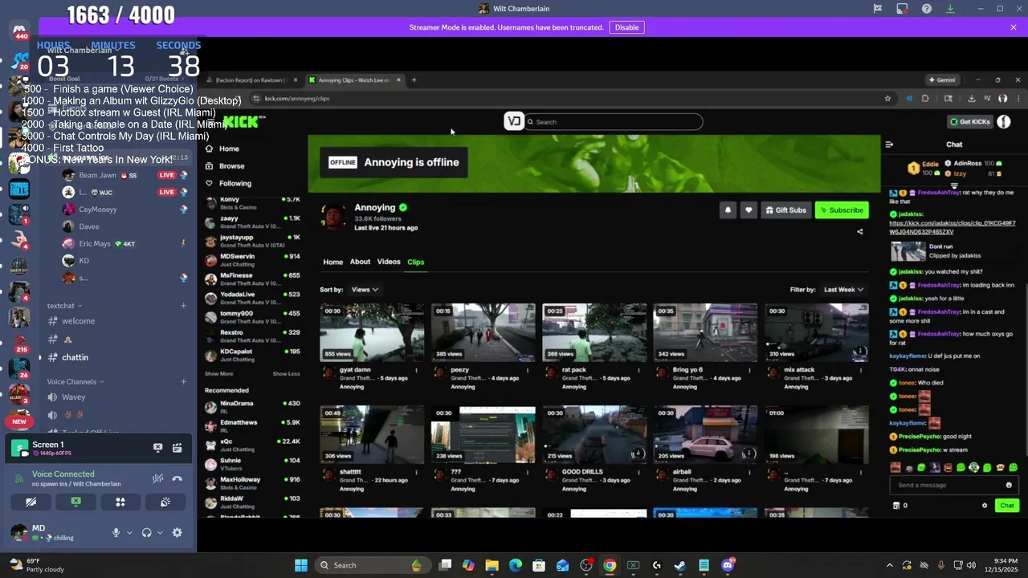Open the Gemini button in Chrome
Viewport: 1028px width, 578px height.
point(942,80)
